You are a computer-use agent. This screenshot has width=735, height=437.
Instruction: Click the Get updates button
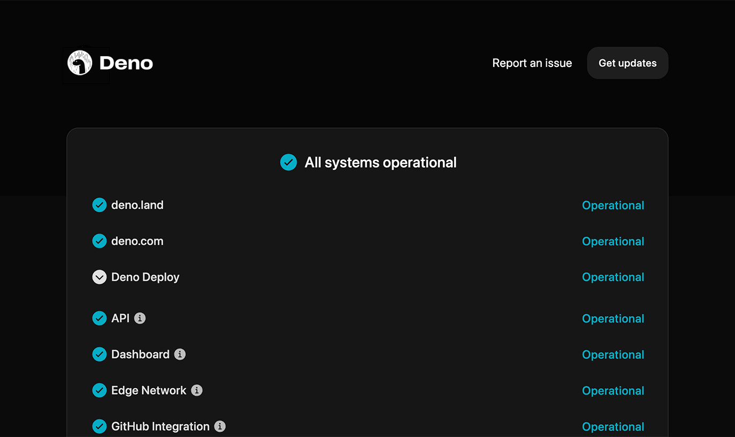[627, 63]
